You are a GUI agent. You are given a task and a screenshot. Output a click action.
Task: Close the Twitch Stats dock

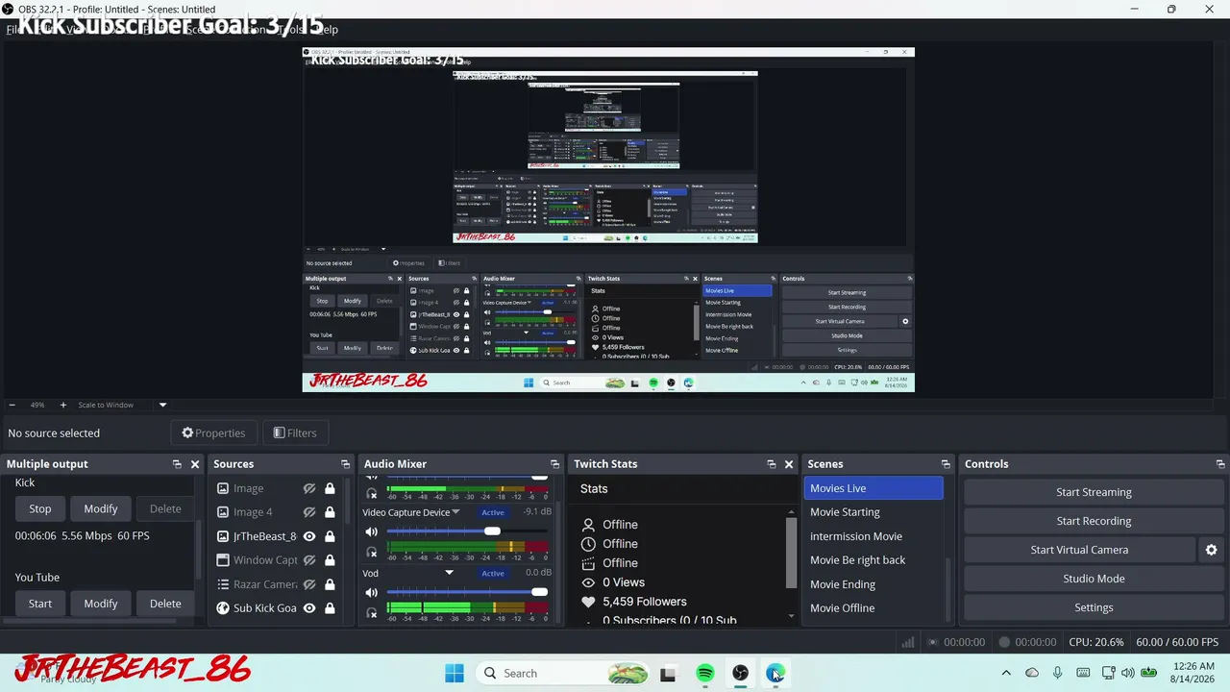[x=789, y=464]
